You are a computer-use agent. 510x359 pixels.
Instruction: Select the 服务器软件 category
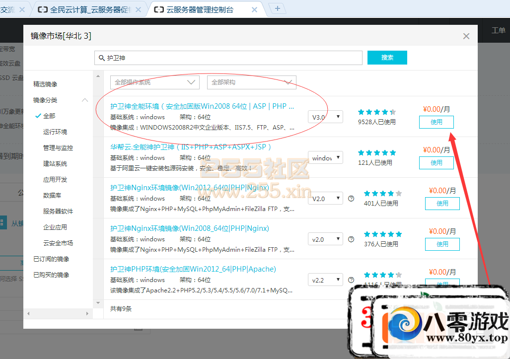pyautogui.click(x=58, y=212)
